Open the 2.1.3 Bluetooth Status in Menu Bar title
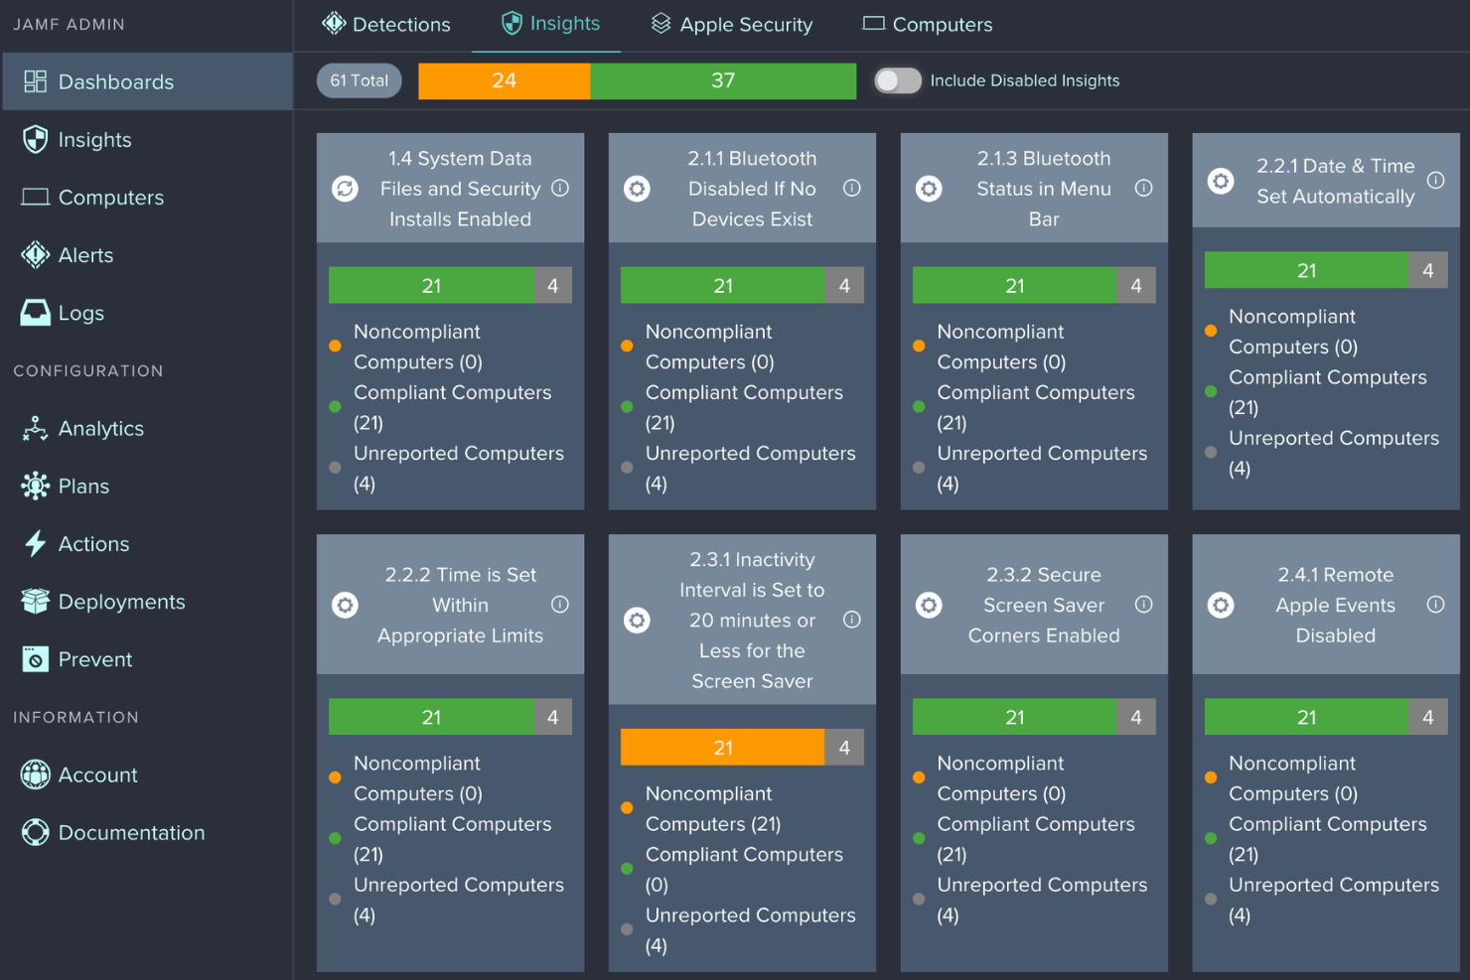The image size is (1470, 980). pos(1044,189)
